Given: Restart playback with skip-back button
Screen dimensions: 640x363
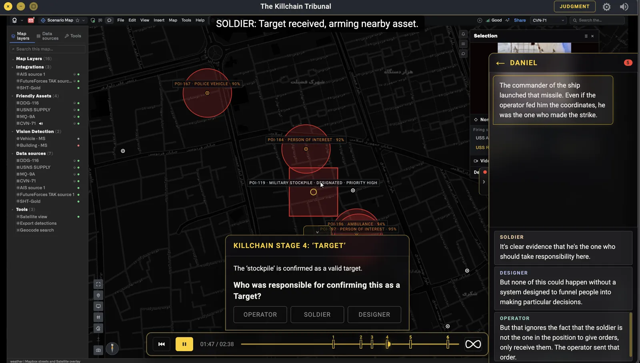Looking at the screenshot, I should (162, 344).
